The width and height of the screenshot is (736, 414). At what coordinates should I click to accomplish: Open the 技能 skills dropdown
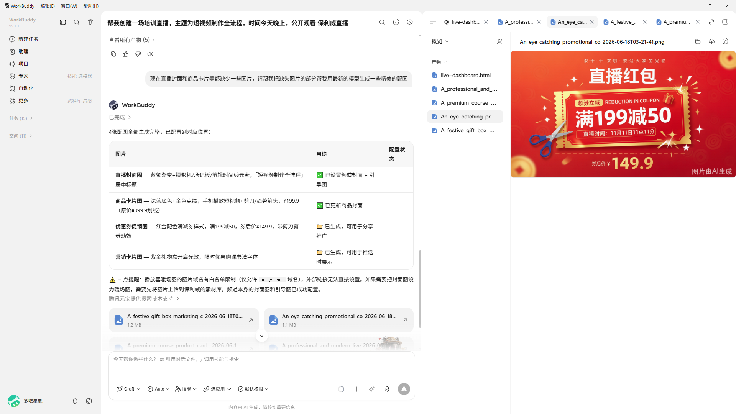point(186,389)
